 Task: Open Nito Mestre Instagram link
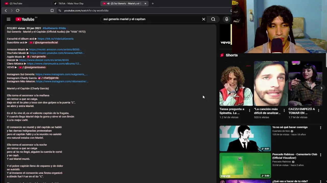click(62, 82)
